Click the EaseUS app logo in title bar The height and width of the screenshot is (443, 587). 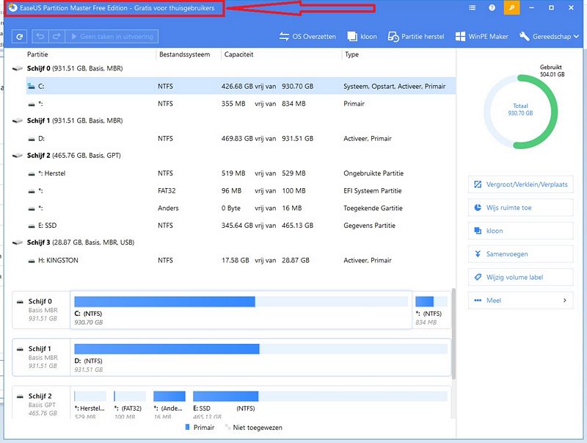coord(12,7)
